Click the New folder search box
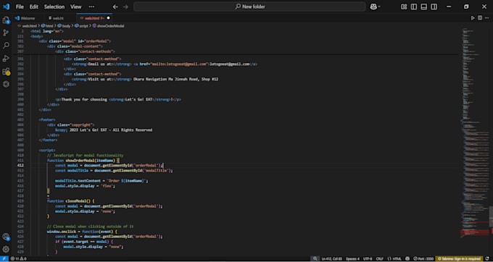 tap(249, 7)
